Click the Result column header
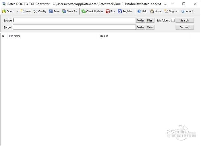 click(x=144, y=36)
